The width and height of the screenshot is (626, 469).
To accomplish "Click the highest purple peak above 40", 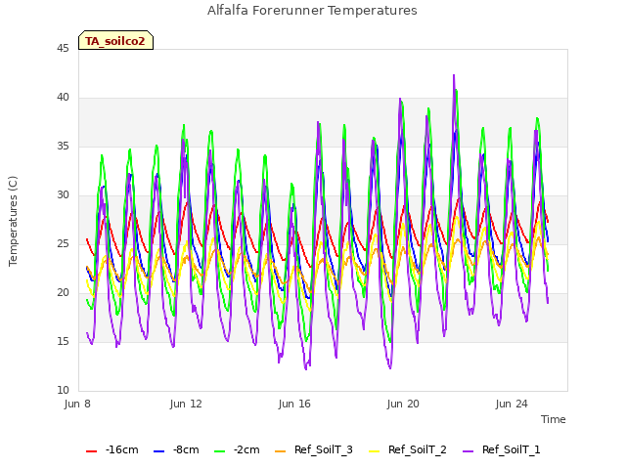I will [454, 75].
